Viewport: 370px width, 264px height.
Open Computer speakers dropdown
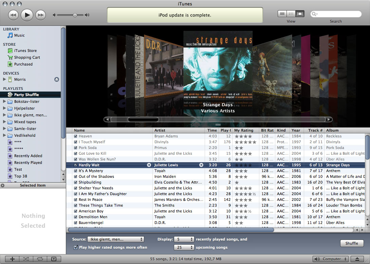[x=331, y=259]
